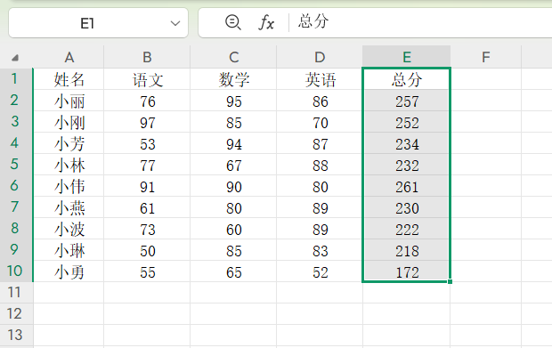Screen dimensions: 552x348
Task: Select column D header
Action: point(320,57)
